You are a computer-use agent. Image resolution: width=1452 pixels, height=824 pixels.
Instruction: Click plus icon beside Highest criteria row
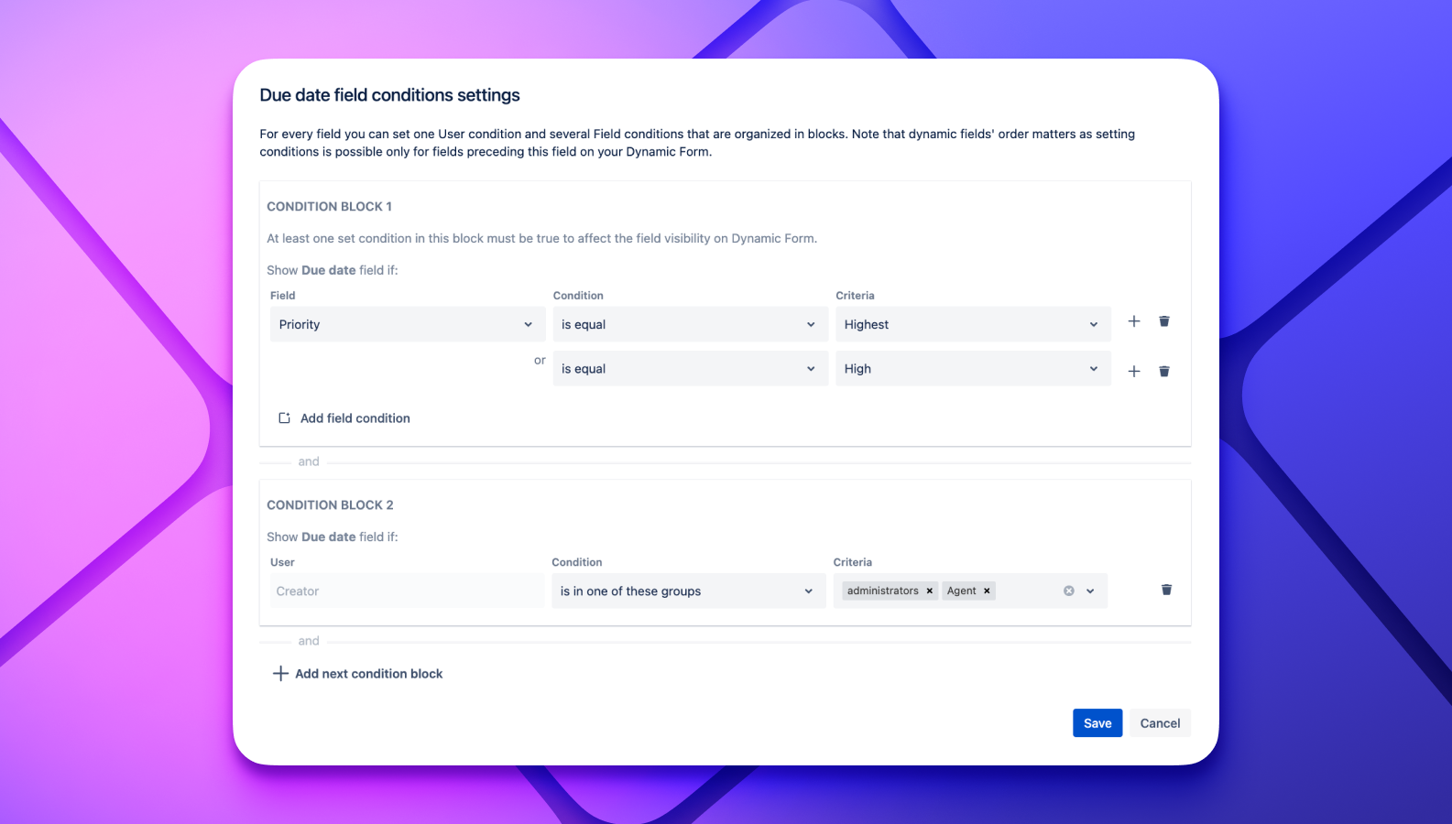1134,321
